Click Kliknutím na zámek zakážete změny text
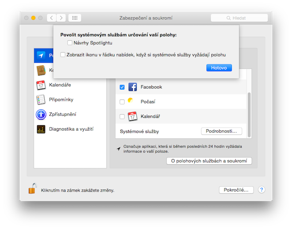 (78, 190)
